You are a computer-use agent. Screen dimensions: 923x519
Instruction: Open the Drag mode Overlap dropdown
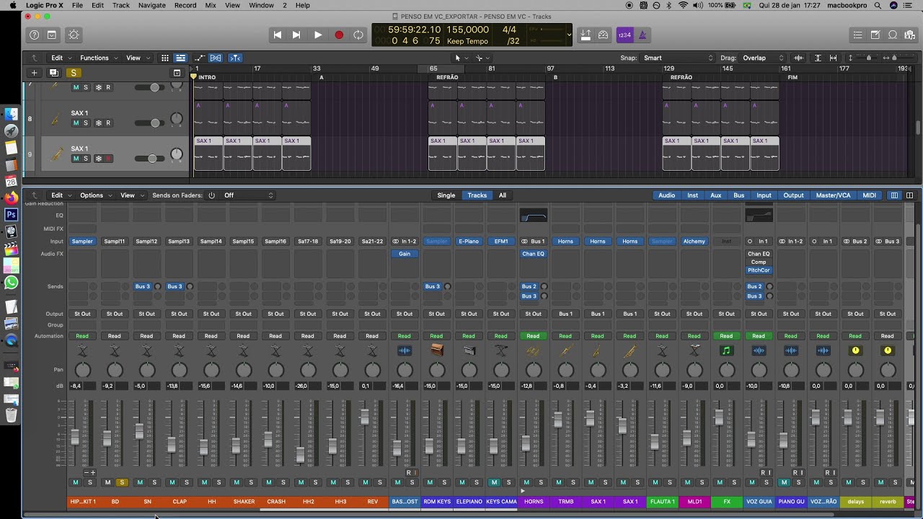(763, 58)
